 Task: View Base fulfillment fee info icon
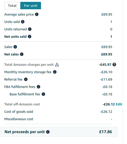43,94
